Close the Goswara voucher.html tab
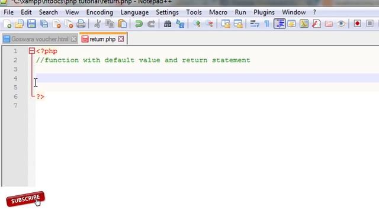This screenshot has width=379, height=213. pos(73,39)
